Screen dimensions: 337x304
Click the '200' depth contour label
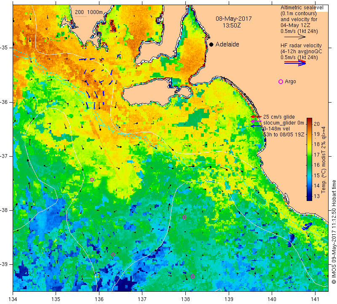pyautogui.click(x=79, y=12)
